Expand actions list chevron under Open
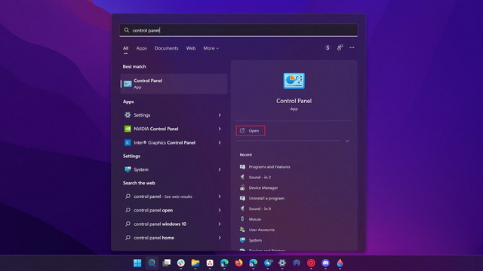This screenshot has height=271, width=483. click(347, 141)
